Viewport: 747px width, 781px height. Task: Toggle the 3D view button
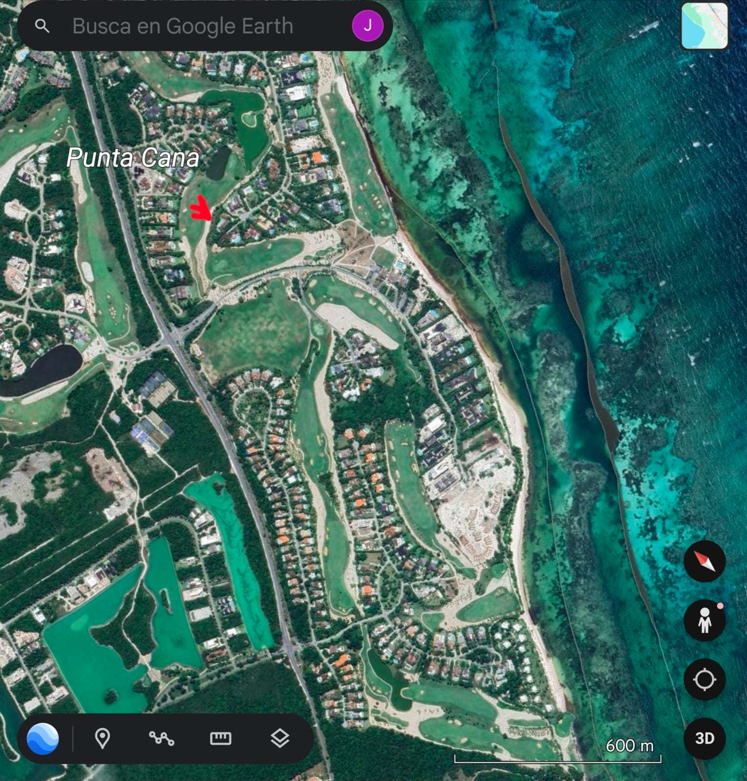coord(704,738)
